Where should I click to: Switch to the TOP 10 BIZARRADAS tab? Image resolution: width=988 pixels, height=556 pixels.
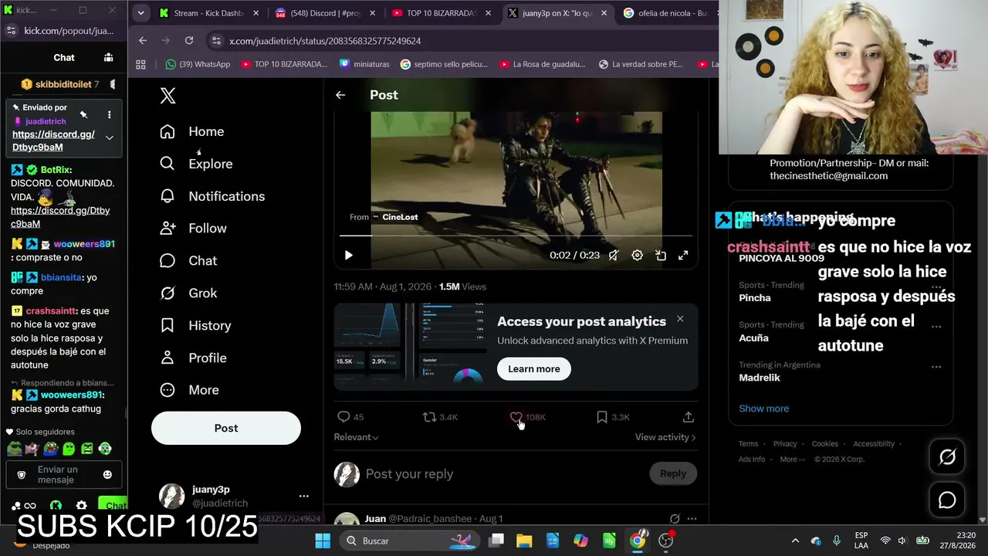tap(442, 13)
